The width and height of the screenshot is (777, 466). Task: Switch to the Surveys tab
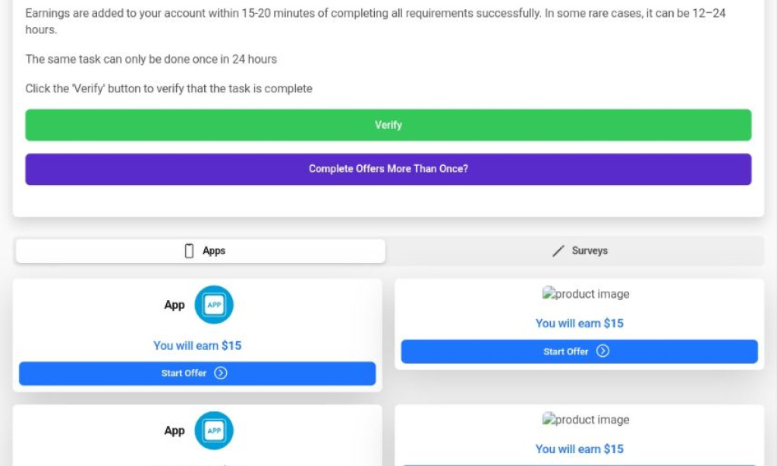coord(579,251)
